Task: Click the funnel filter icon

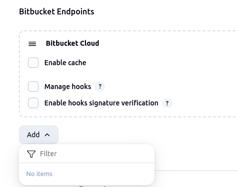Action: point(31,154)
